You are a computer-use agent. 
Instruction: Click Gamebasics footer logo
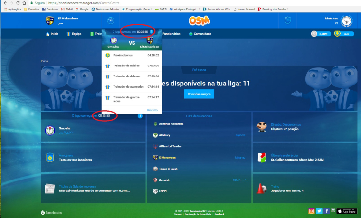click(51, 213)
